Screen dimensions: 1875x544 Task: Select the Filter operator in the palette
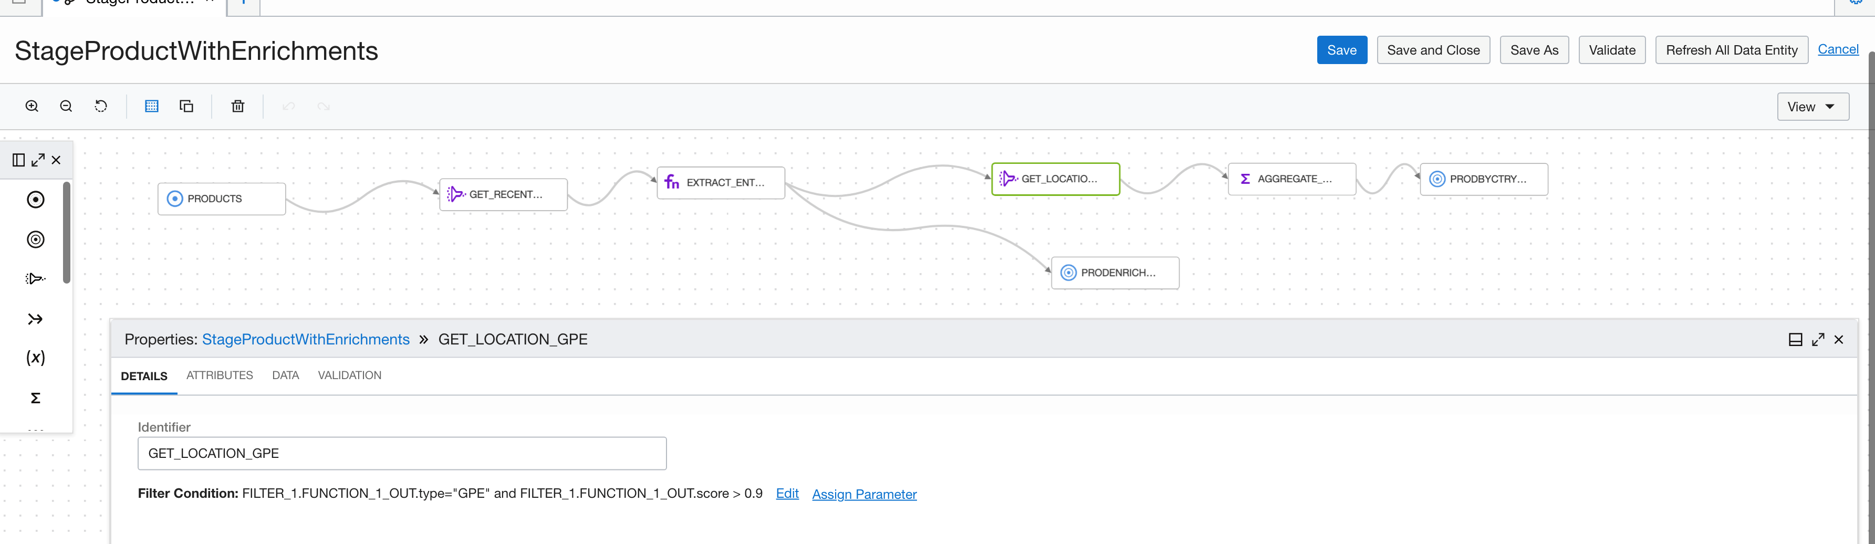(35, 278)
